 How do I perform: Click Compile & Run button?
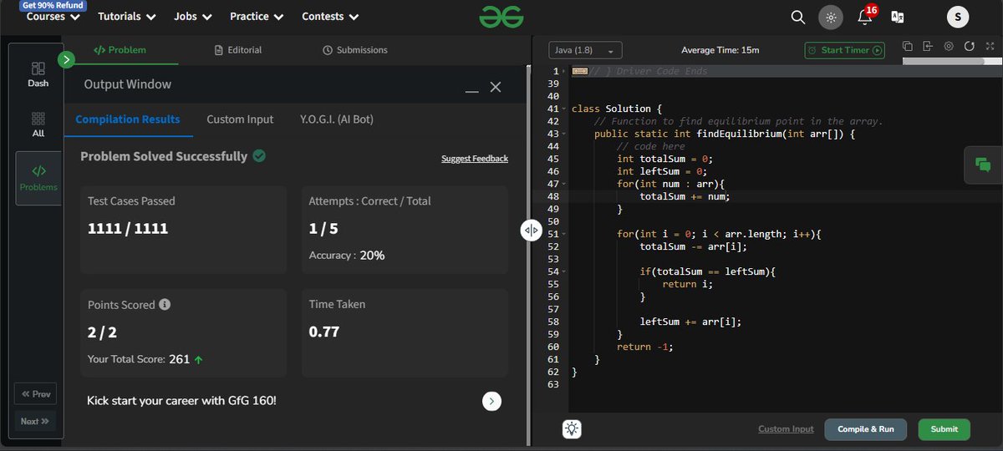coord(866,429)
